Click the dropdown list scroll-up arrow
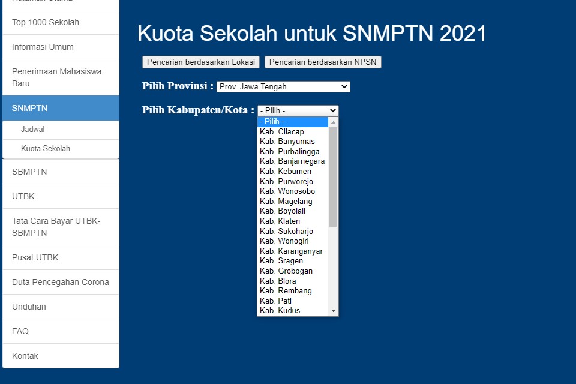Screen dimensions: 576x384 (333, 122)
